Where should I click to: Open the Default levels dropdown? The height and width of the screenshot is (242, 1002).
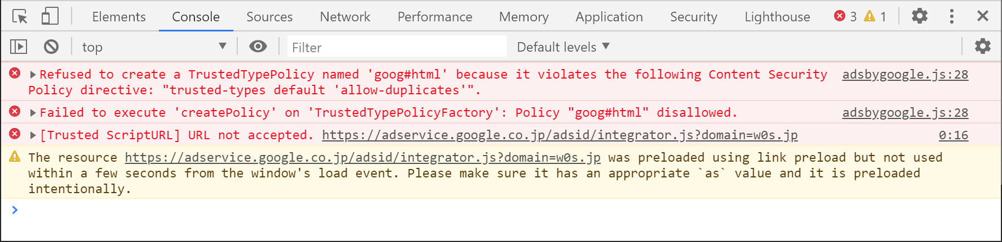pos(563,47)
